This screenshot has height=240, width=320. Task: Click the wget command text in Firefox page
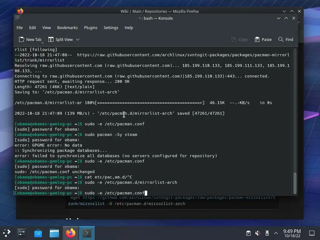(172, 201)
